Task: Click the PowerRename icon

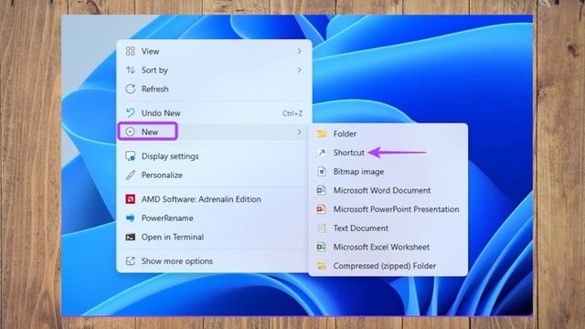Action: [x=130, y=218]
